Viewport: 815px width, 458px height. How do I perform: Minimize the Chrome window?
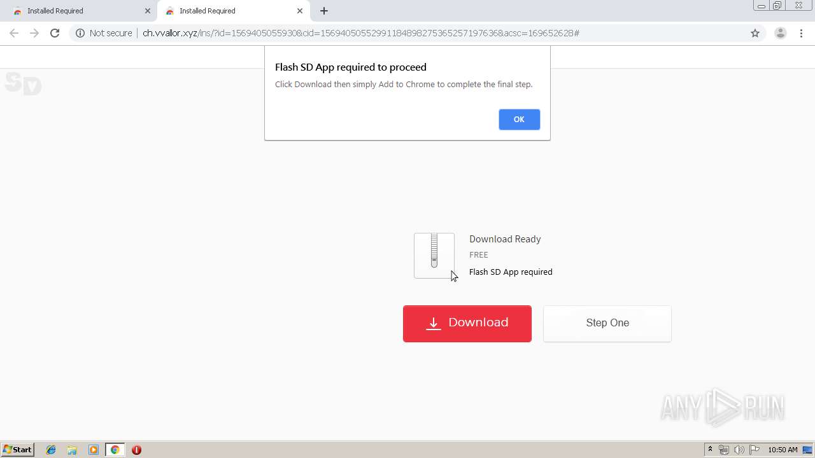761,6
